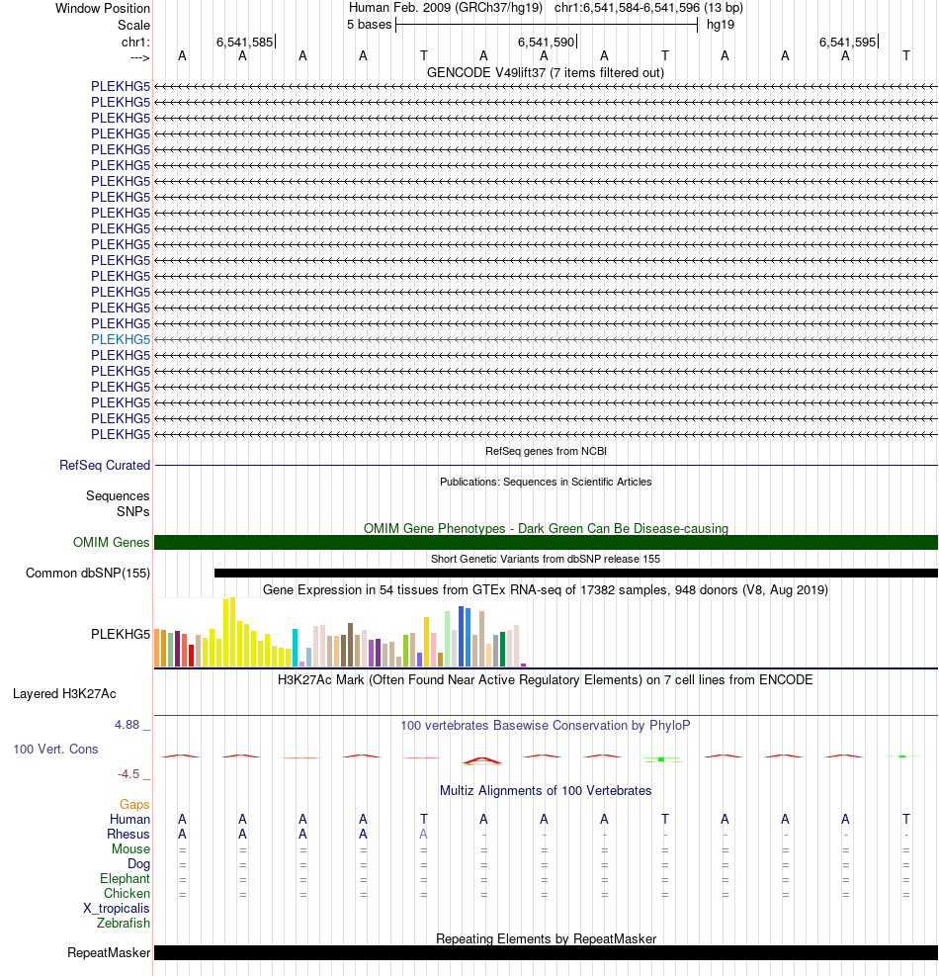Click the 'Human' alignment row label
The width and height of the screenshot is (939, 976).
coord(130,819)
